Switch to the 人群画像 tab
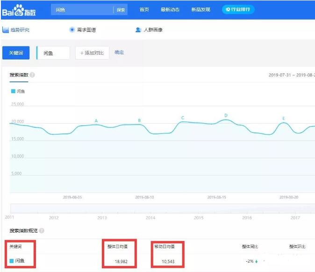The height and width of the screenshot is (272, 315). [153, 30]
